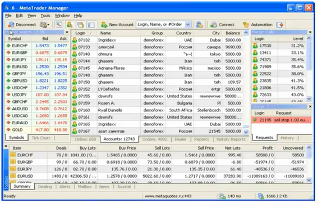Select the Ryall Daniells account row
This screenshot has width=317, height=203.
click(157, 110)
